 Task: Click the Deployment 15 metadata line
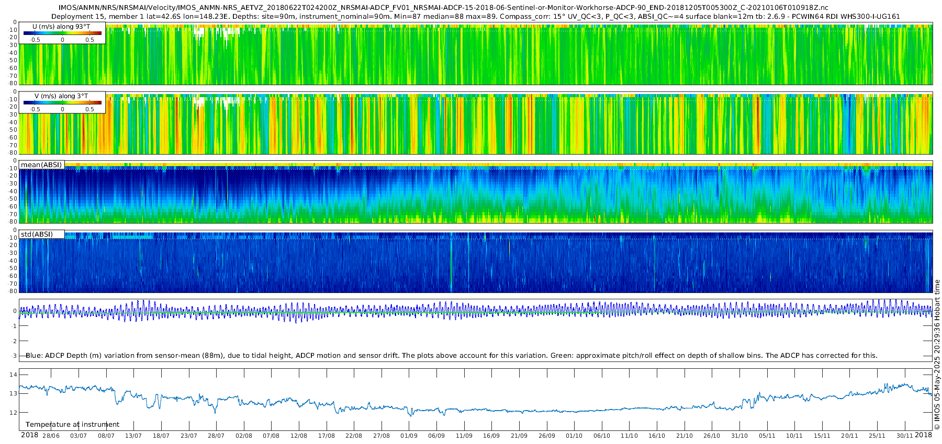click(x=475, y=16)
